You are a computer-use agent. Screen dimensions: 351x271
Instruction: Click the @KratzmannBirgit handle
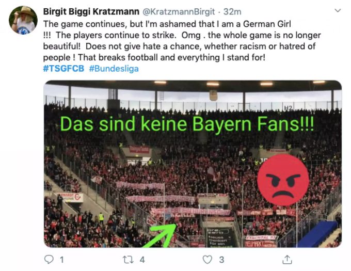tap(179, 12)
